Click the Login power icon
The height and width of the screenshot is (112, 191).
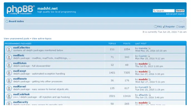click(177, 27)
